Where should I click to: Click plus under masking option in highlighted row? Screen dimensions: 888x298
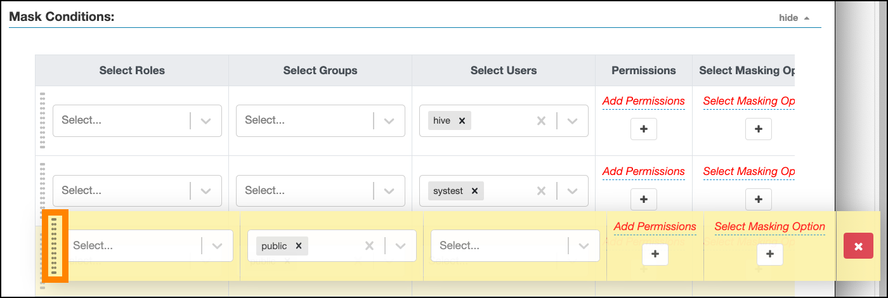(769, 254)
